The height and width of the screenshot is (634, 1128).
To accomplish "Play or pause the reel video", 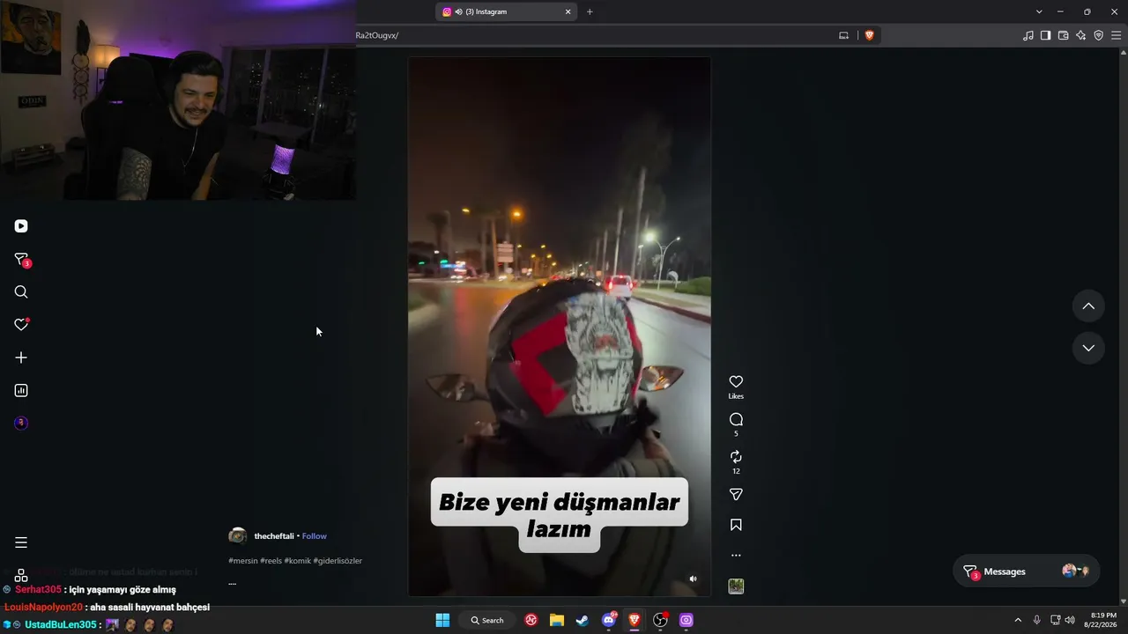I will [x=559, y=327].
